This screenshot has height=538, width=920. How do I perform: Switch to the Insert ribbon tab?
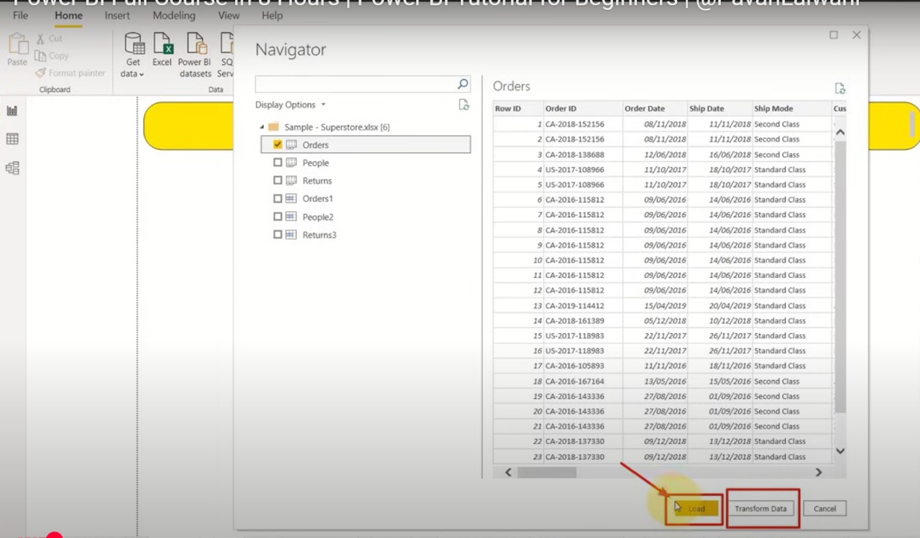[x=117, y=15]
